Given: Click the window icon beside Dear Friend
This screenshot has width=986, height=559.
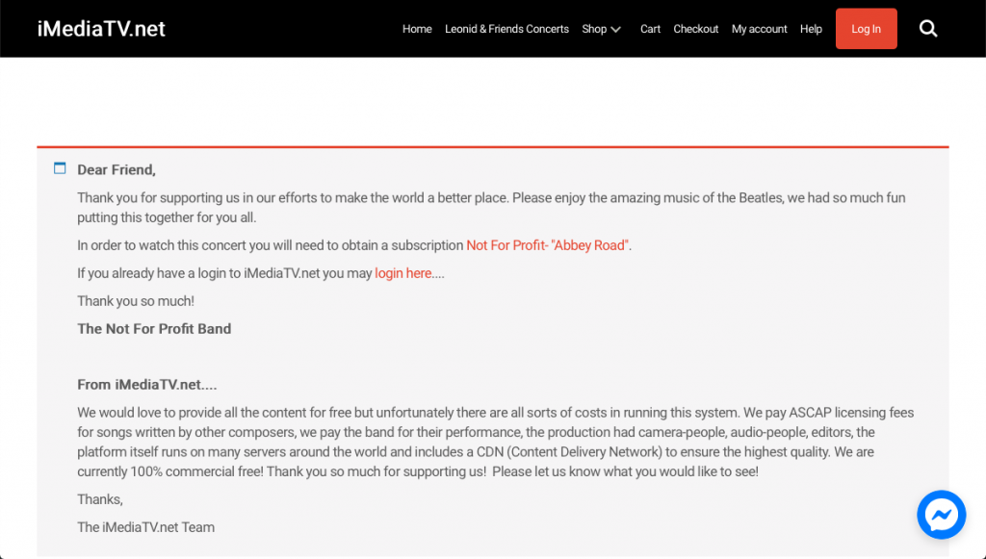Looking at the screenshot, I should pos(60,168).
